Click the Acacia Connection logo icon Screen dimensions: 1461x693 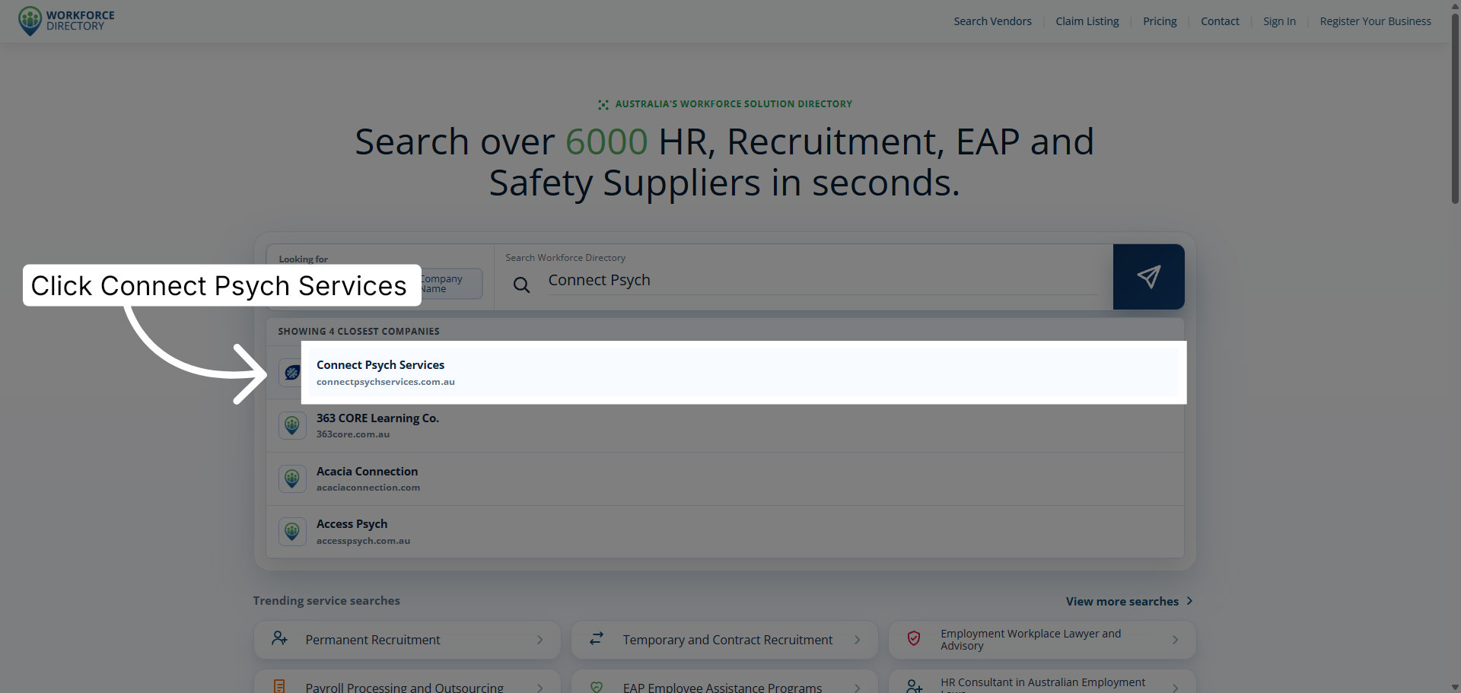(x=292, y=478)
